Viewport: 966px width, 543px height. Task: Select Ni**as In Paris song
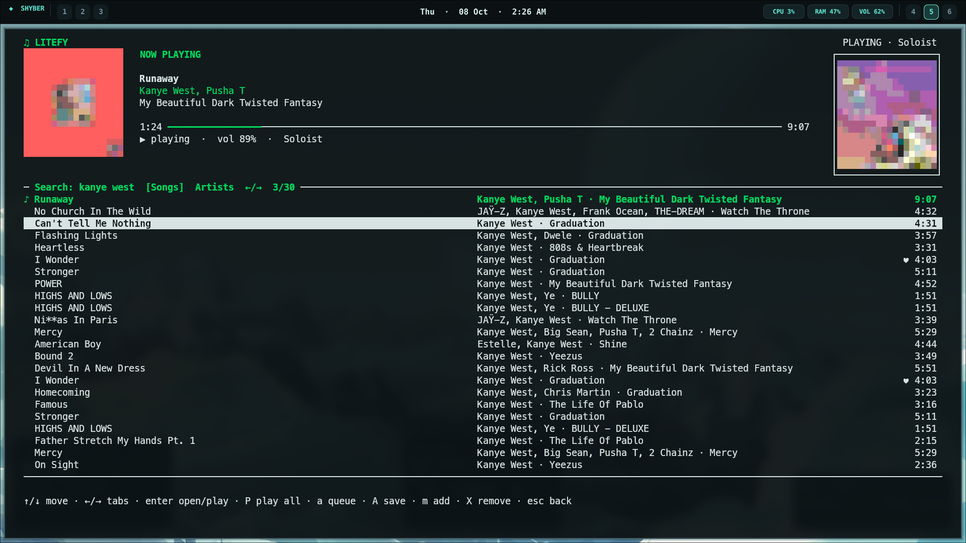(76, 320)
